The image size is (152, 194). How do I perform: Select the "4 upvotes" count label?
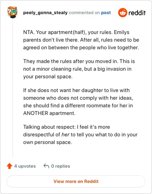coord(25,166)
